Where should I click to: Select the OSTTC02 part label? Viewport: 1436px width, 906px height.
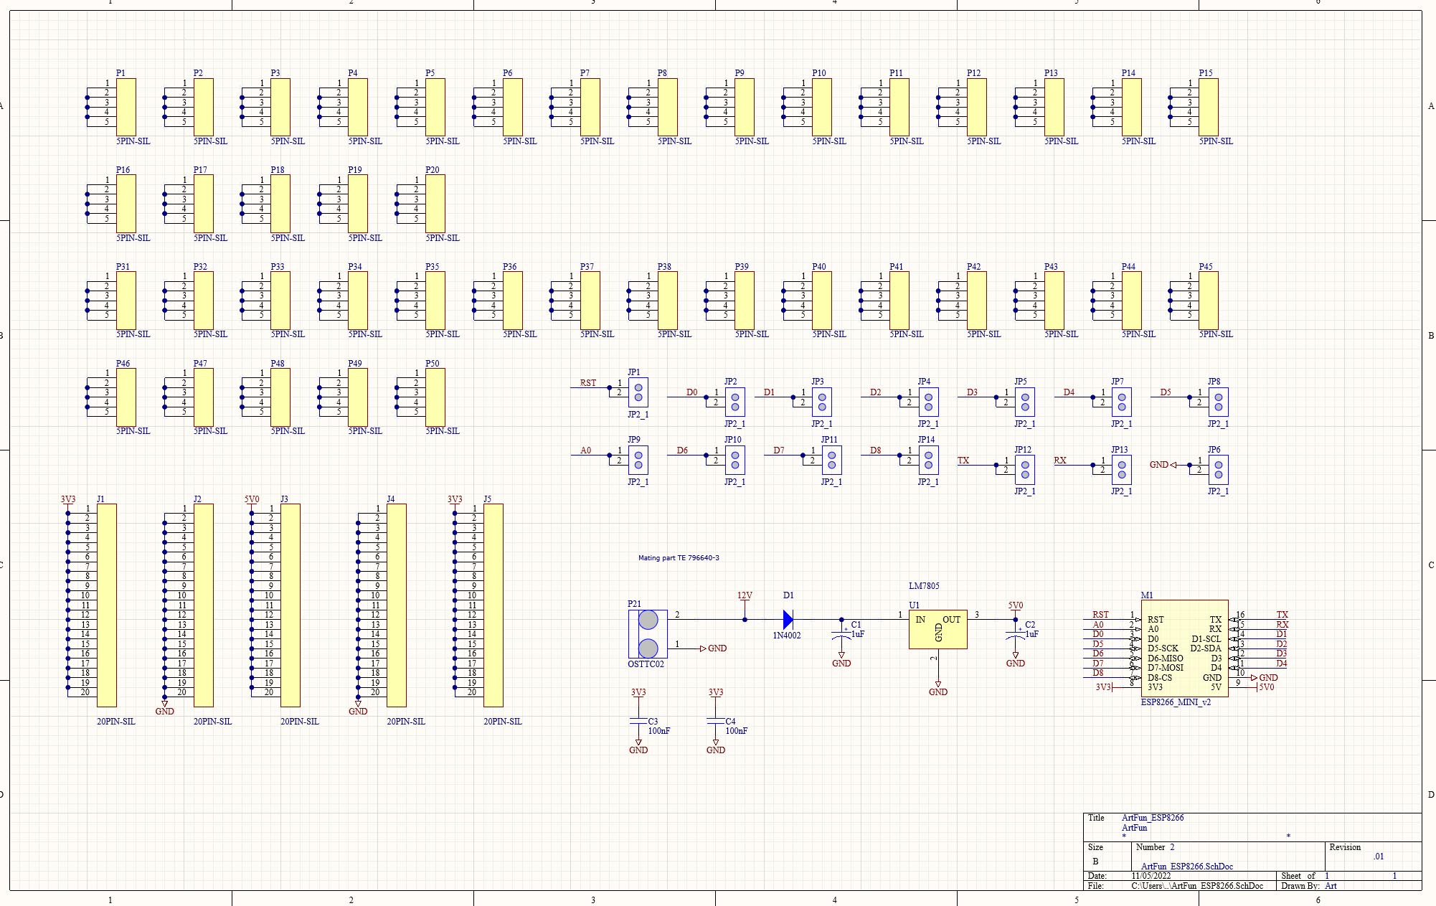646,664
